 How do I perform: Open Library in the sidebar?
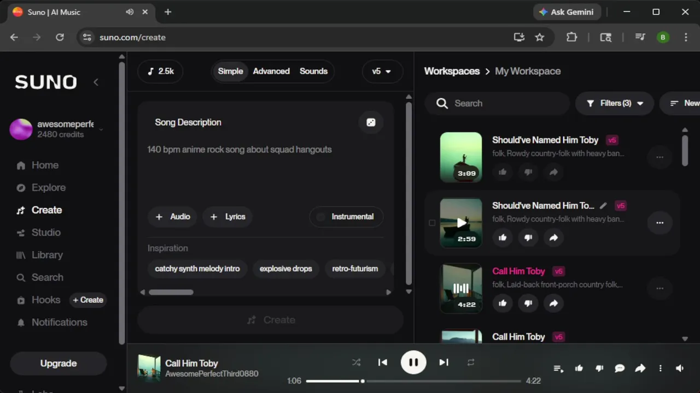click(39, 255)
